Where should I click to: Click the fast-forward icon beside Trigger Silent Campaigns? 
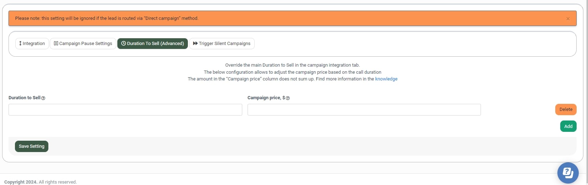(x=195, y=43)
